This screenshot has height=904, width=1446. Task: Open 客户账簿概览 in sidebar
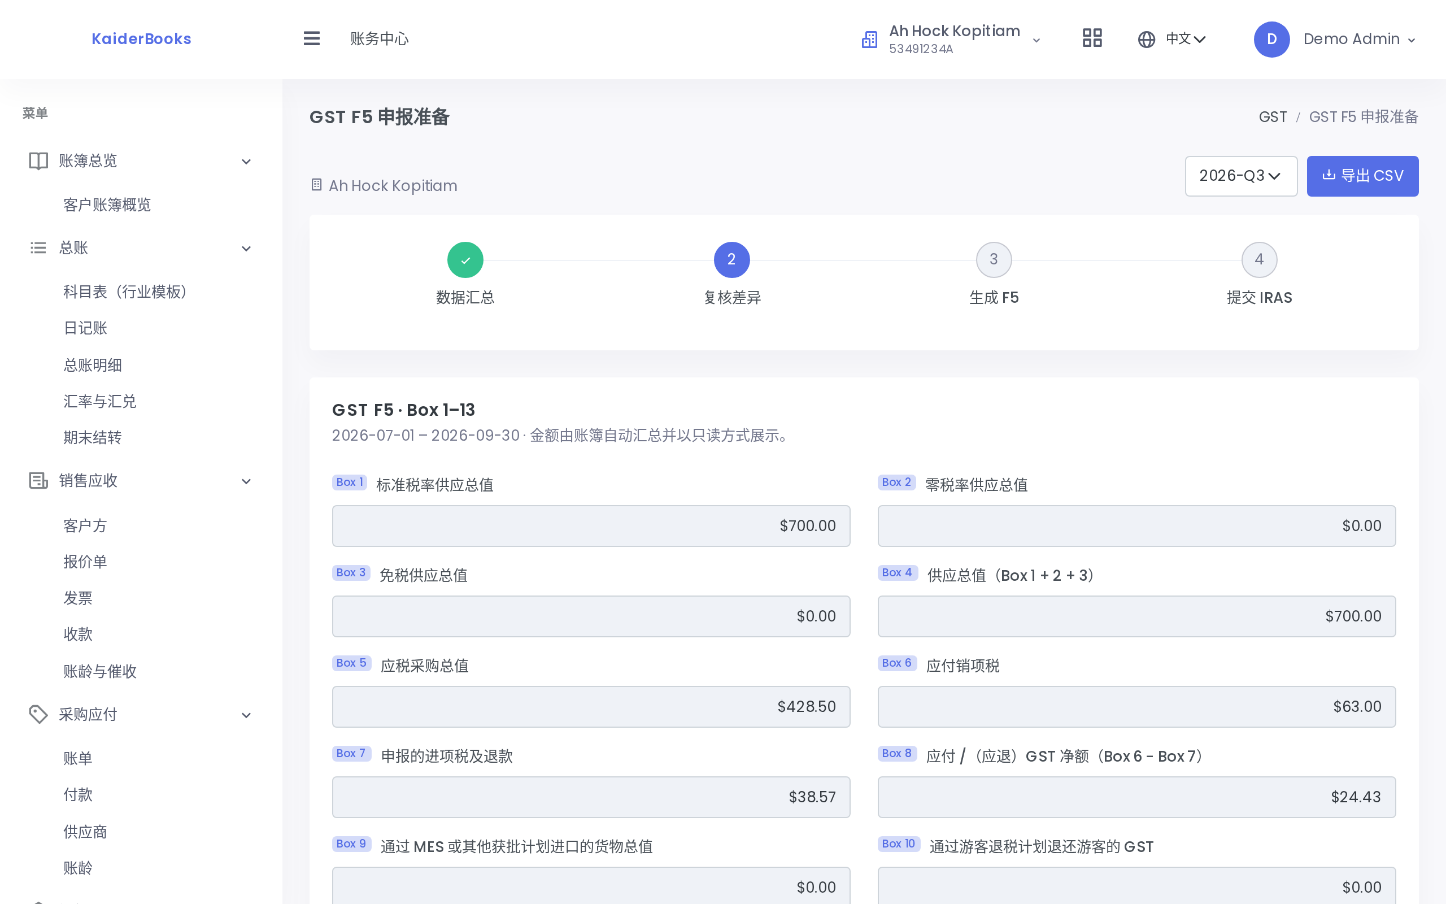point(107,205)
